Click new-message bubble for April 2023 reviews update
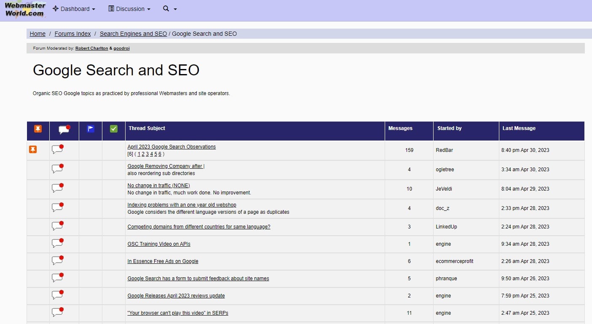The image size is (592, 324). click(58, 295)
